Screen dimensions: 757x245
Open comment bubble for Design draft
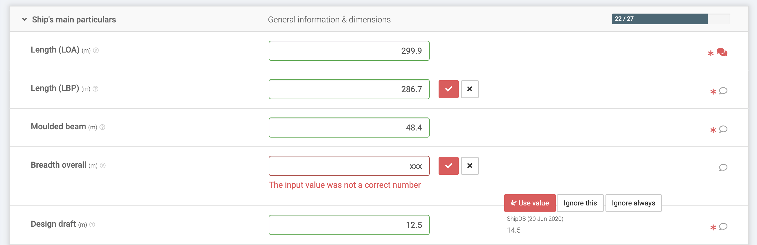723,226
